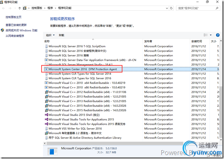Select icon of System CLR Types for SQL Server 2016
Screen dimensions: 224x159
click(x=46, y=78)
